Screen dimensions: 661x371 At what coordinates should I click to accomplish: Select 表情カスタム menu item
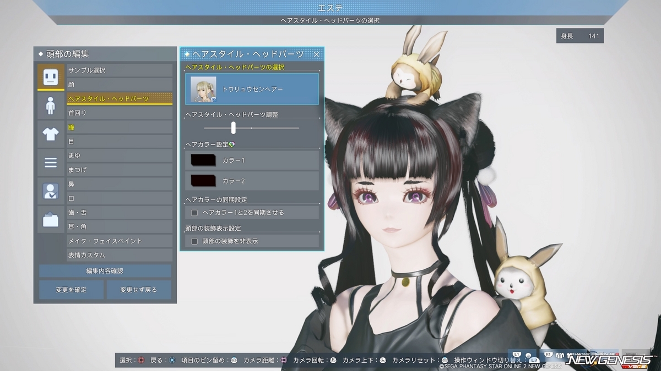coord(120,255)
